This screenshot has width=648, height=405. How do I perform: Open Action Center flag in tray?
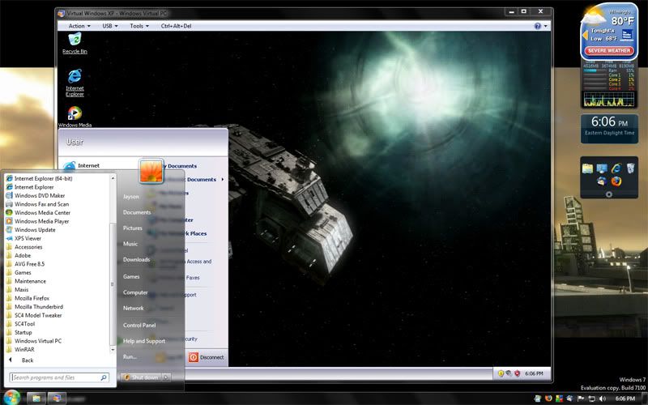coord(581,399)
